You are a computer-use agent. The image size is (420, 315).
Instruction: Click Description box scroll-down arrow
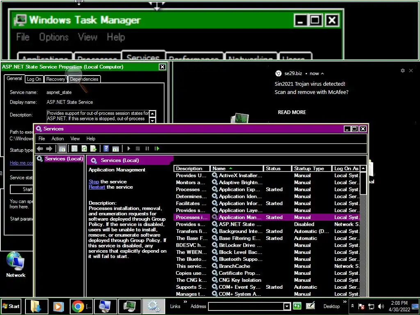152,121
